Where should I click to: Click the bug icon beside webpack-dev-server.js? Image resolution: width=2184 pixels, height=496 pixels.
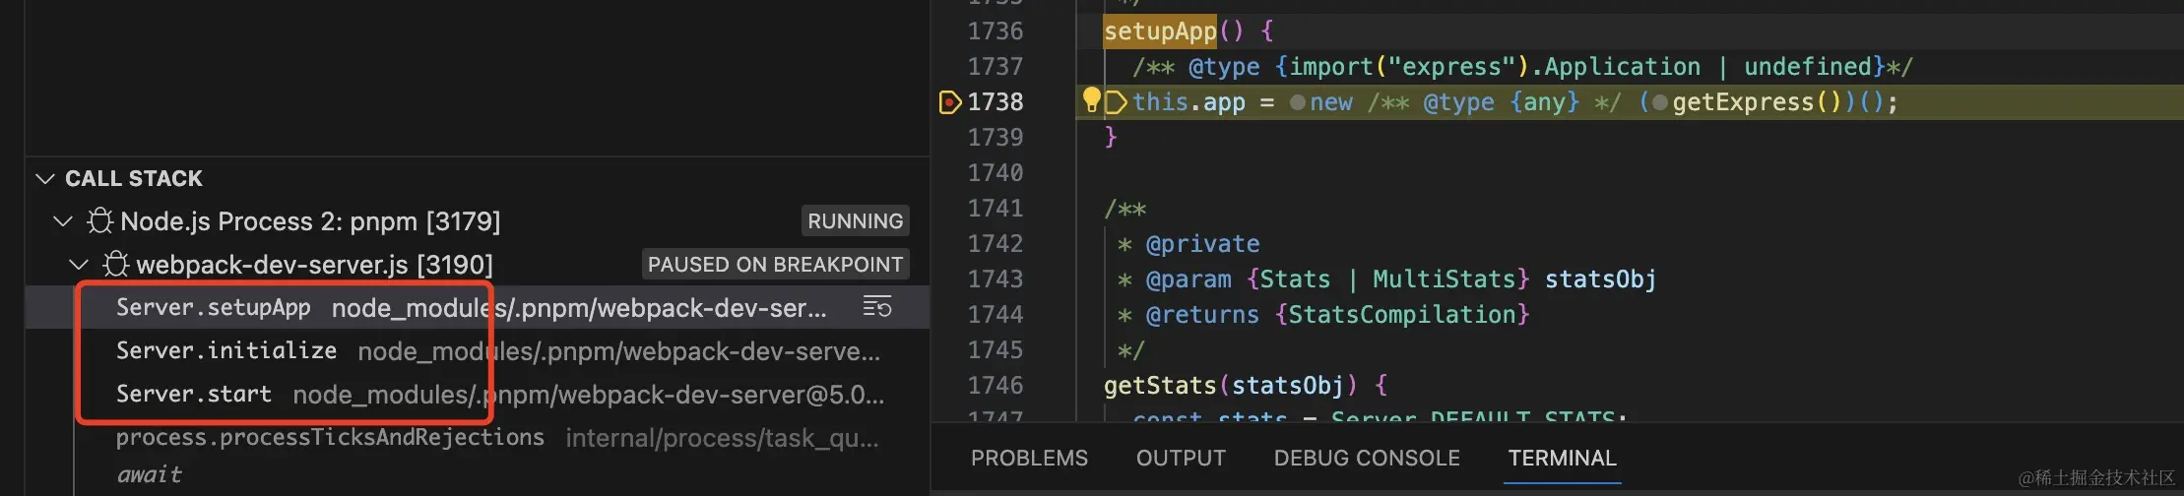click(x=116, y=265)
